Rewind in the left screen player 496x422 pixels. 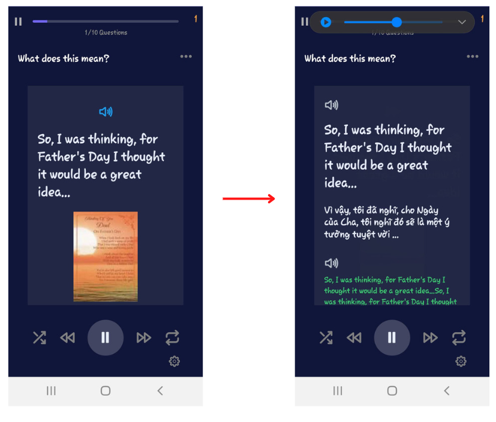[68, 337]
